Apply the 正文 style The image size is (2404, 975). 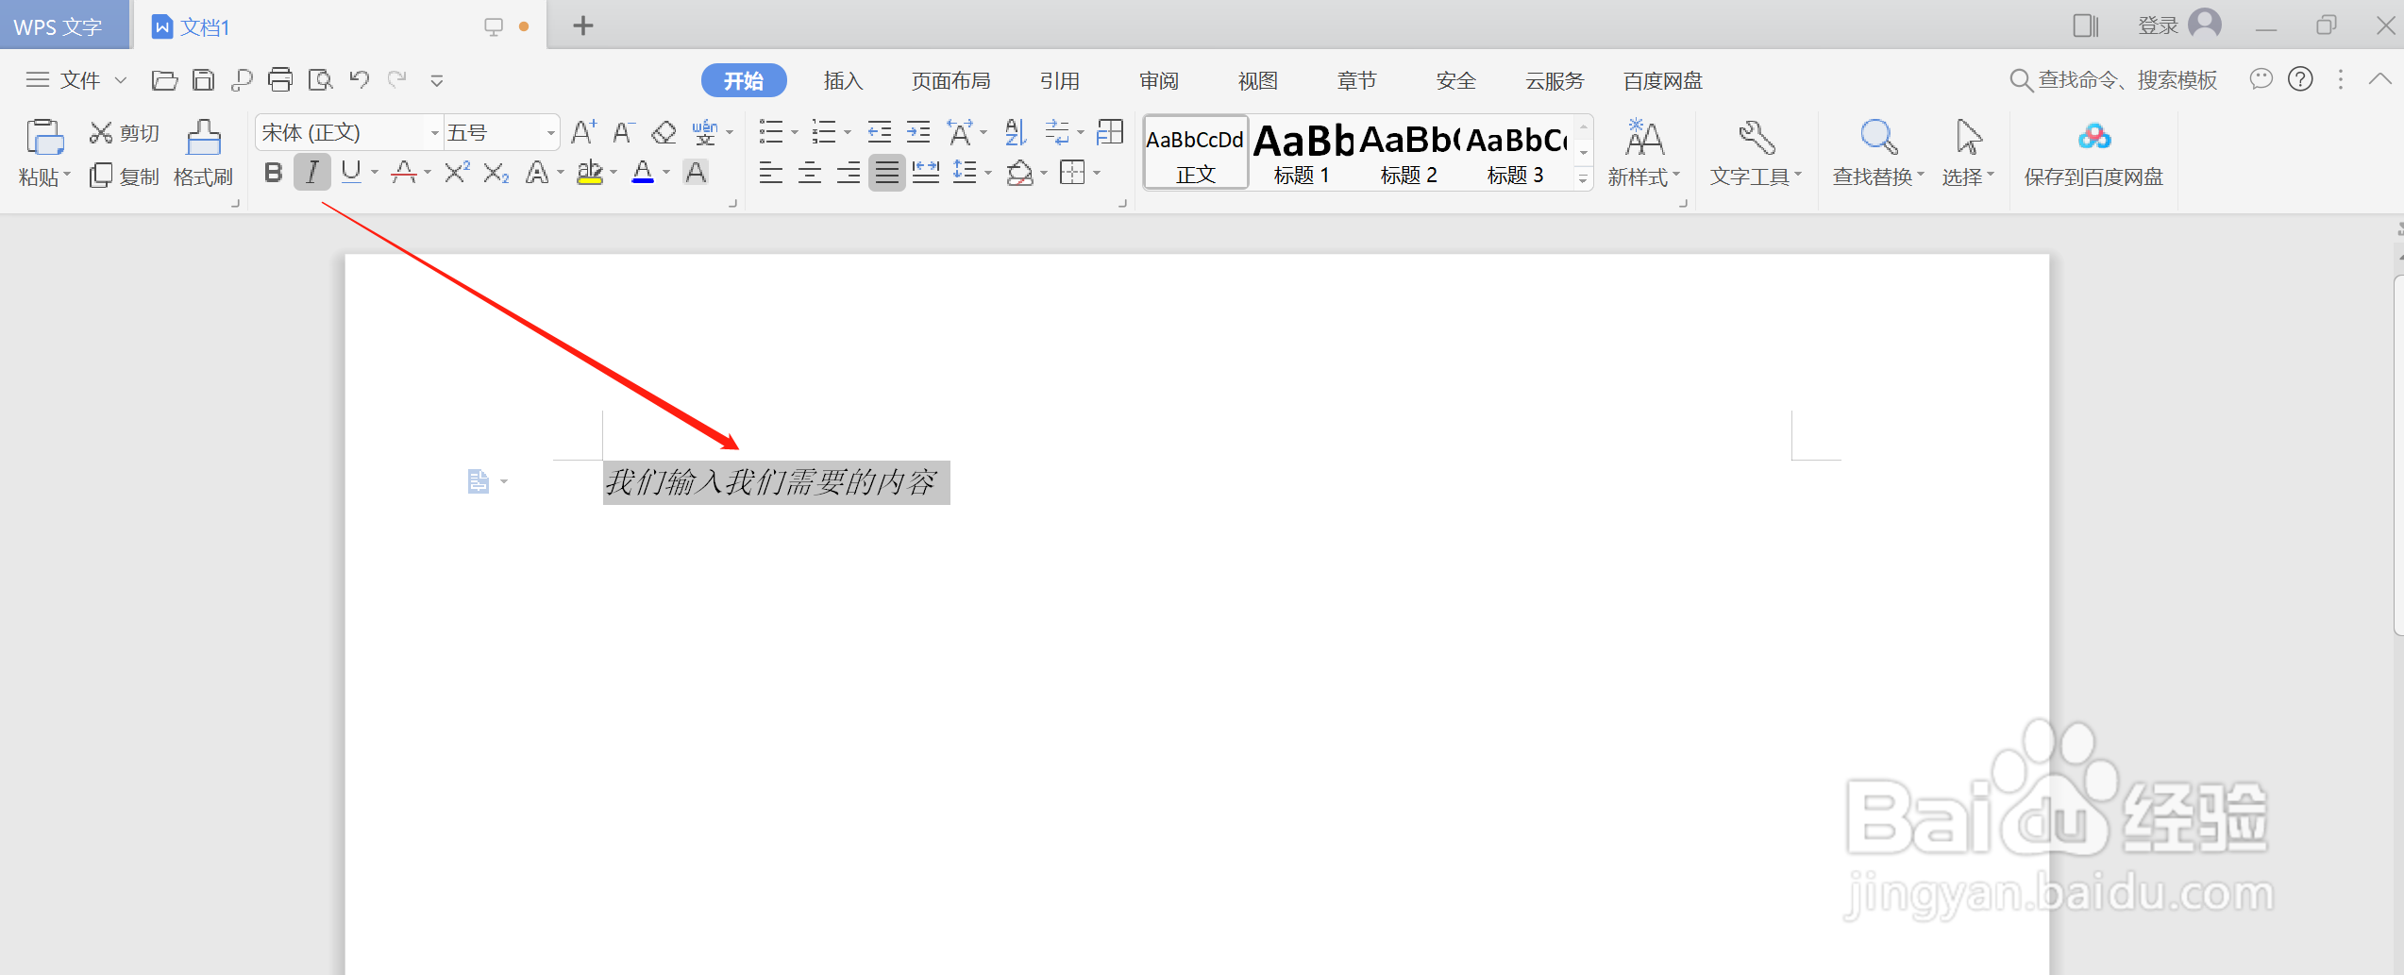[1196, 153]
